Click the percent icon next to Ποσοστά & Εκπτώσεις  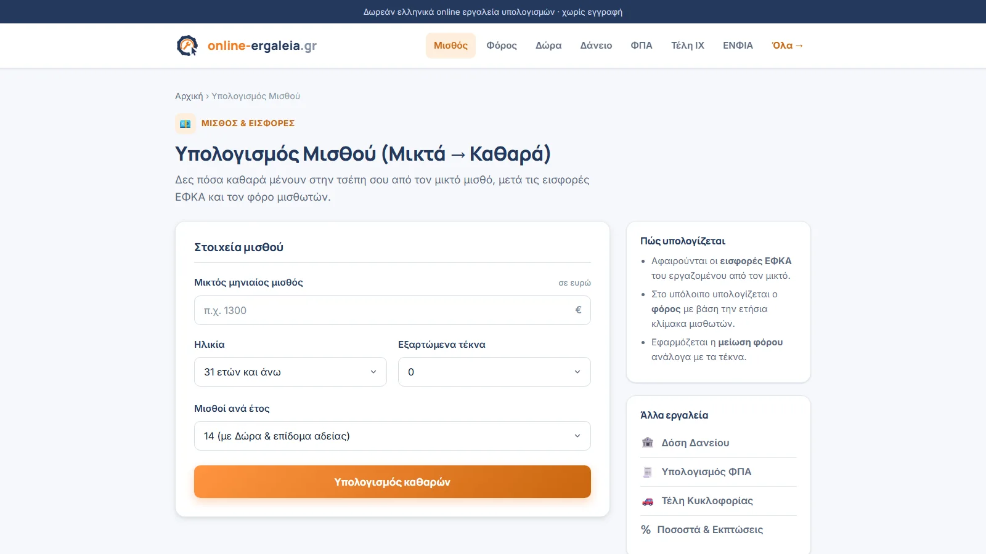click(x=646, y=530)
